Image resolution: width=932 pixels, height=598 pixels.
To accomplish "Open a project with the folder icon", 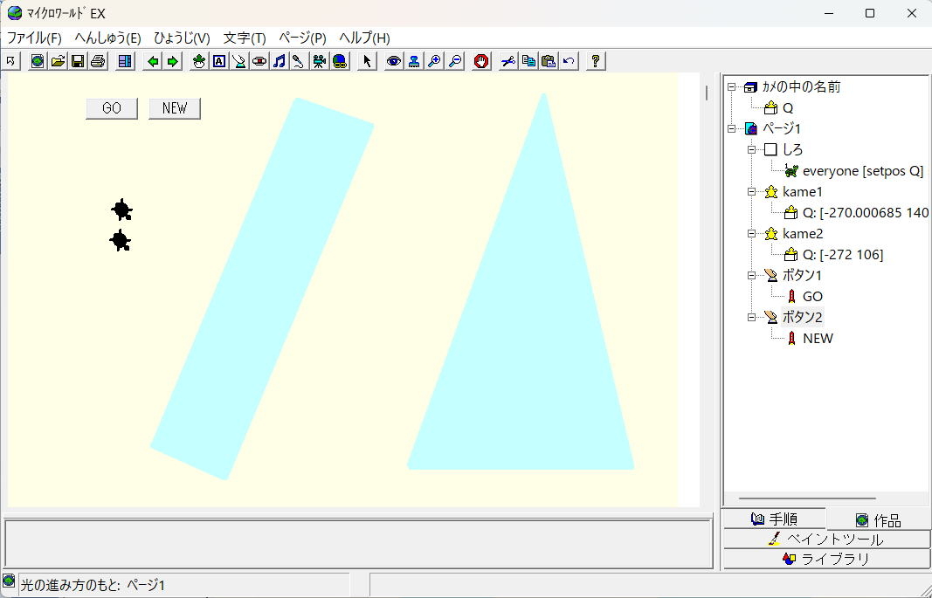I will [58, 60].
